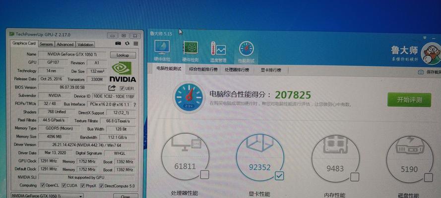Click the Release Date value Oct 25, 2016
The width and height of the screenshot is (441, 198).
click(51, 79)
